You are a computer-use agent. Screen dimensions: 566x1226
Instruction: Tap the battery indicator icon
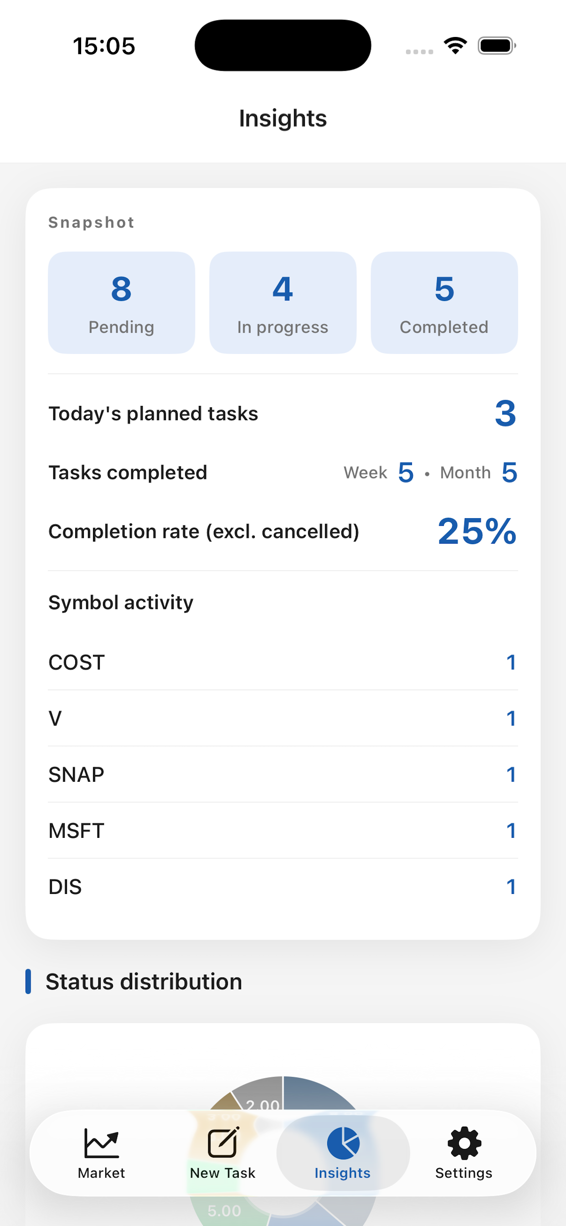(x=497, y=46)
